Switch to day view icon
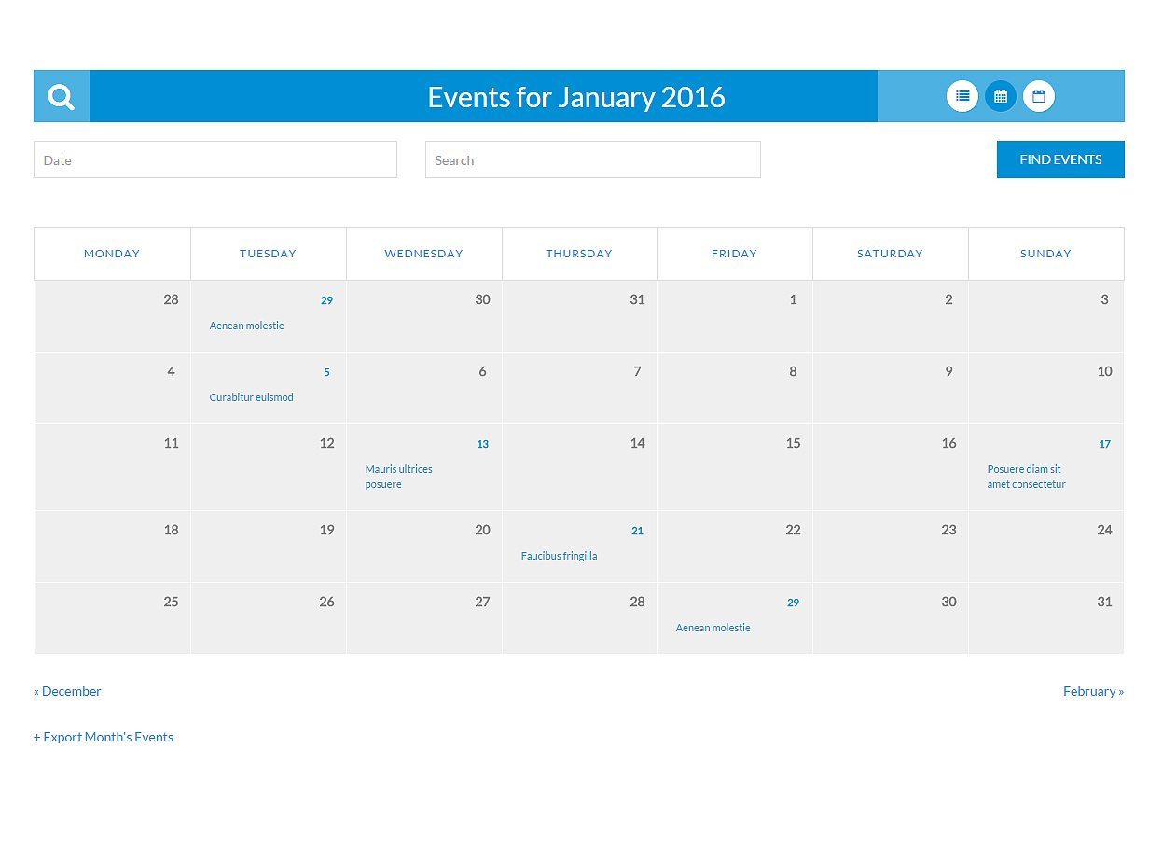 coord(1039,96)
